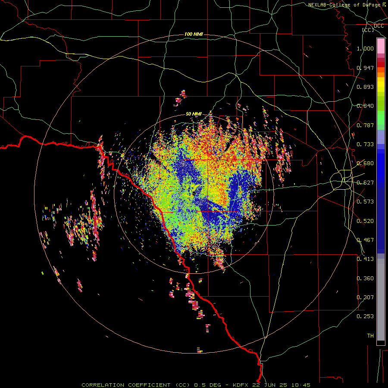This screenshot has height=388, width=388.
Task: Click the [CC] legend heading
Action: [368, 30]
